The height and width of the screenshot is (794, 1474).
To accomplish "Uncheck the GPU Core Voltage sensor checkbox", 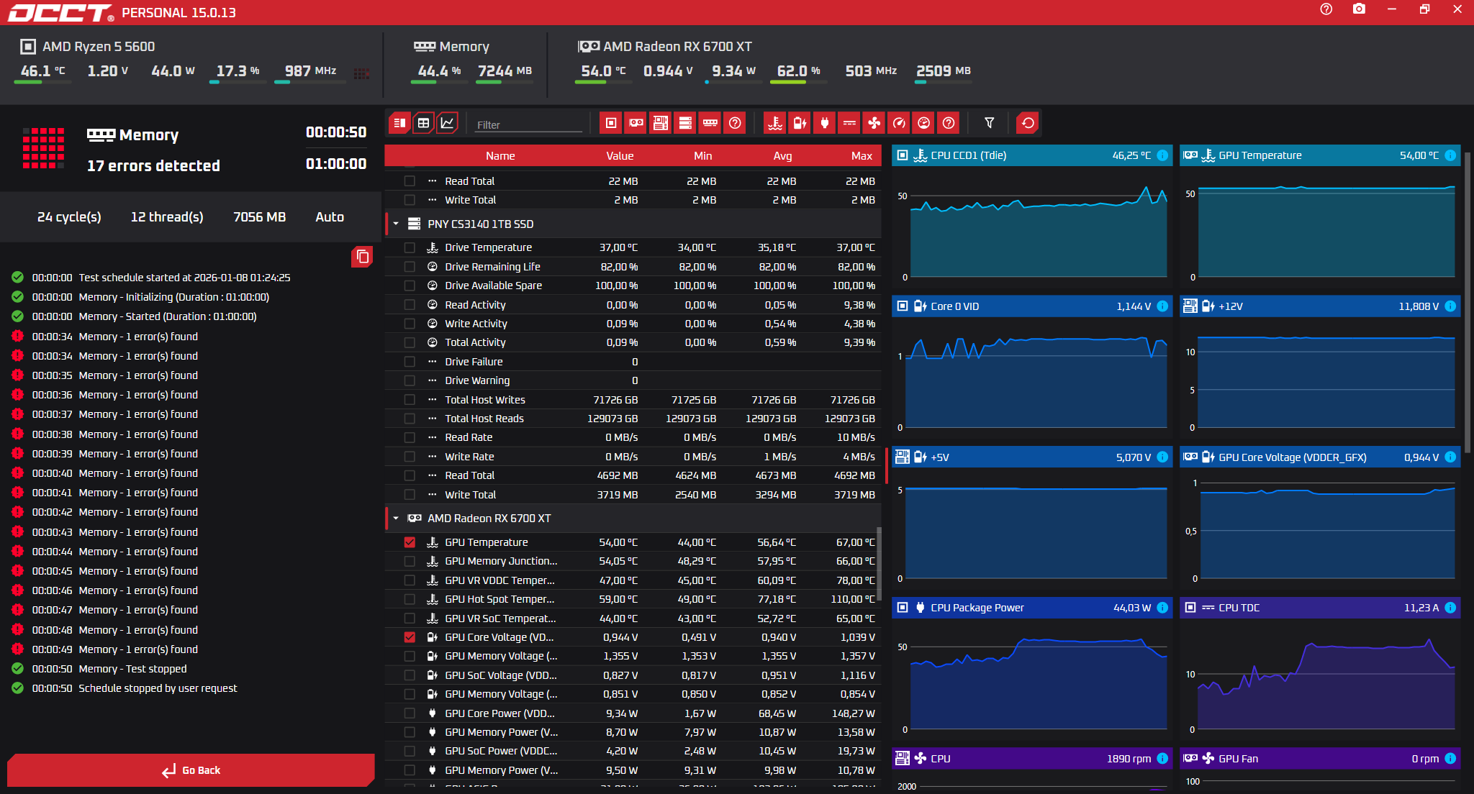I will [410, 637].
